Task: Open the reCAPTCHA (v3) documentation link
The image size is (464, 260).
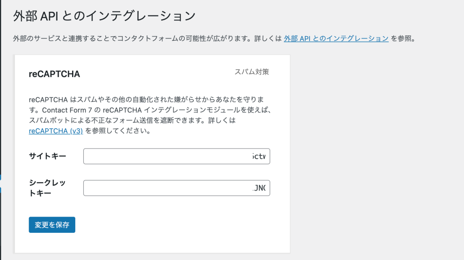Action: point(56,131)
